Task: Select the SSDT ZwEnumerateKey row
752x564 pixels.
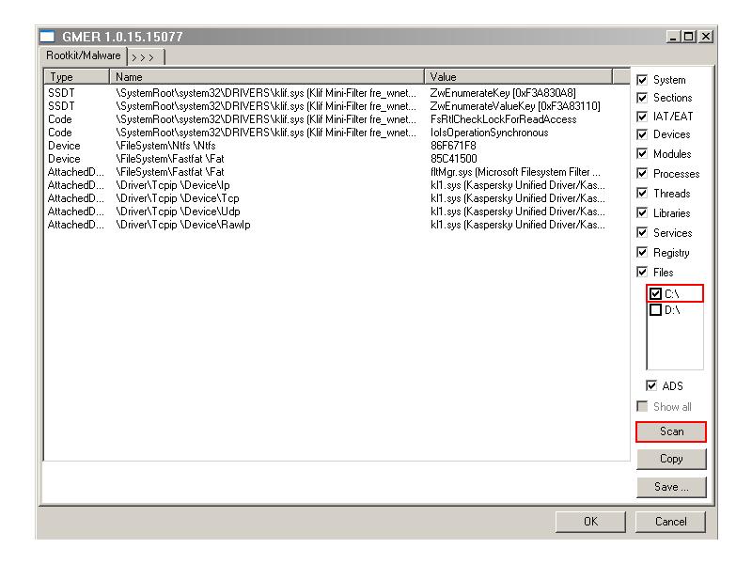Action: [235, 93]
